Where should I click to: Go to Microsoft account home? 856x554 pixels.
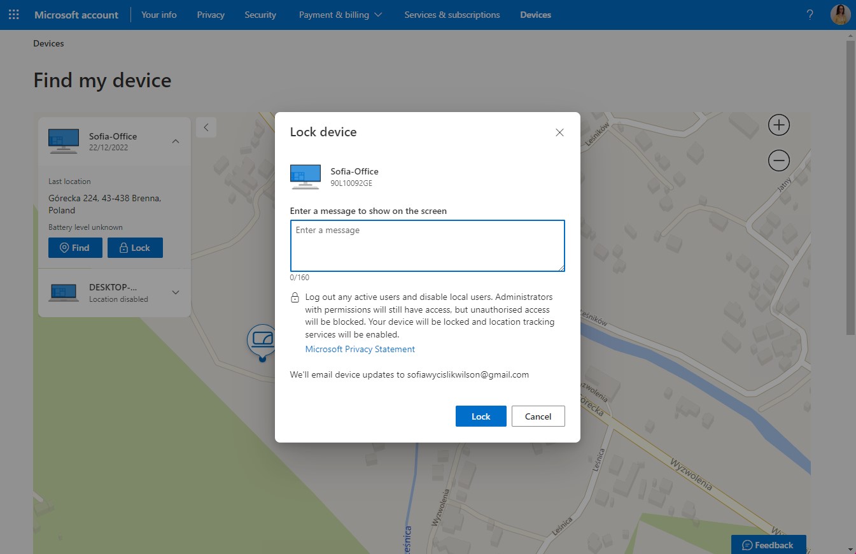coord(76,15)
